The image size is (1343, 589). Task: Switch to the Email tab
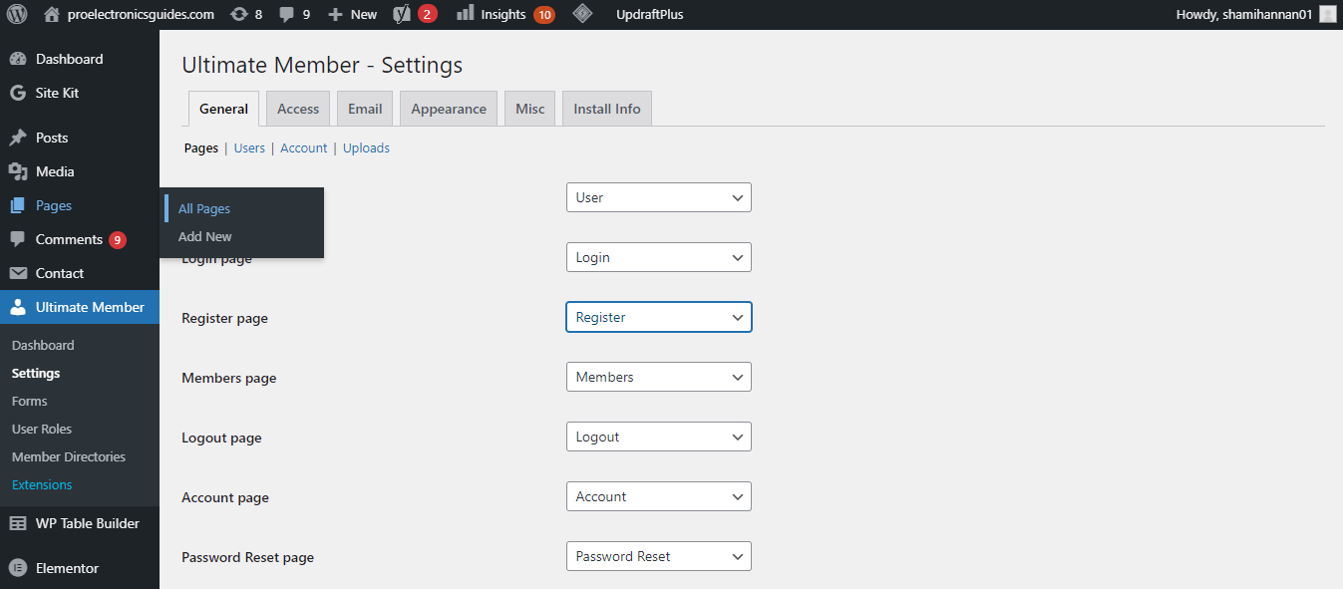[364, 108]
